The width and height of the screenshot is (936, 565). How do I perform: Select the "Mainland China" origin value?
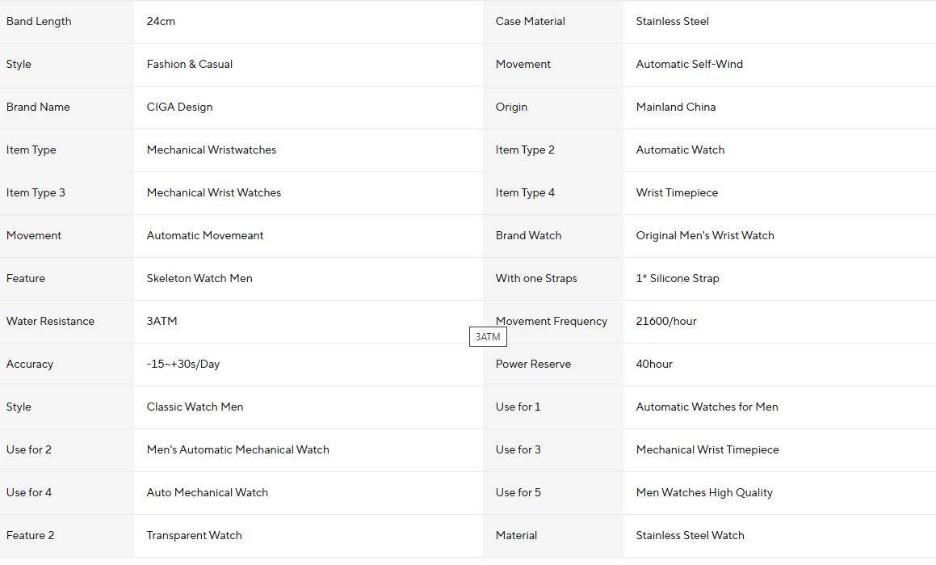[x=675, y=108]
